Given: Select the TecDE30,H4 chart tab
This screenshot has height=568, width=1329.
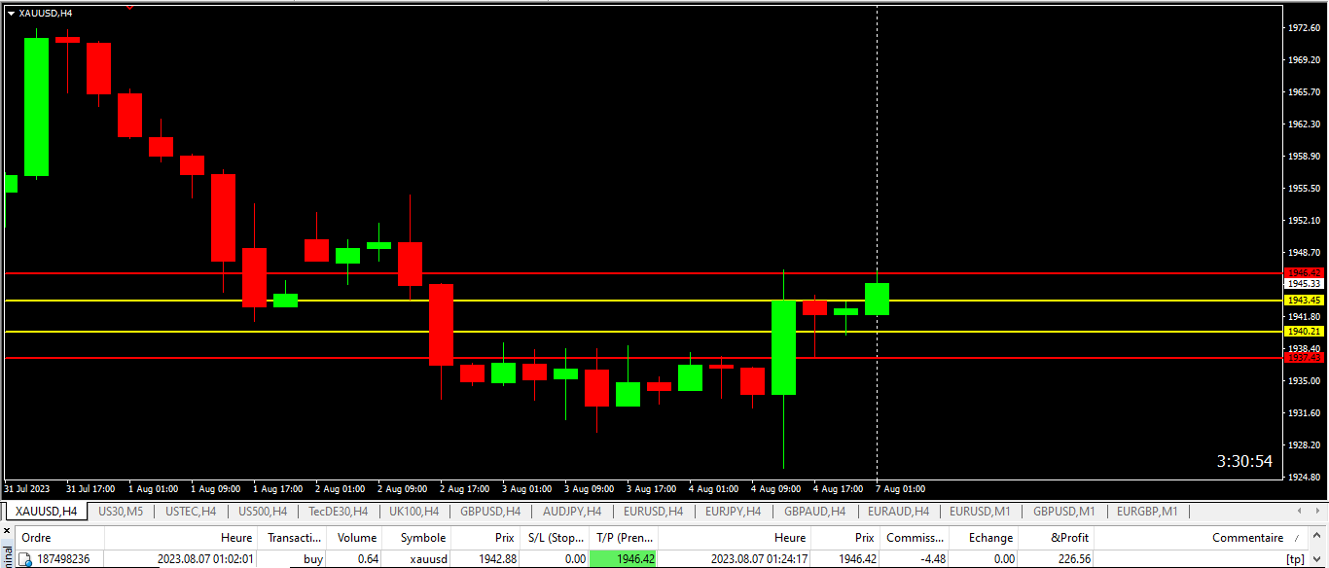Looking at the screenshot, I should point(338,512).
